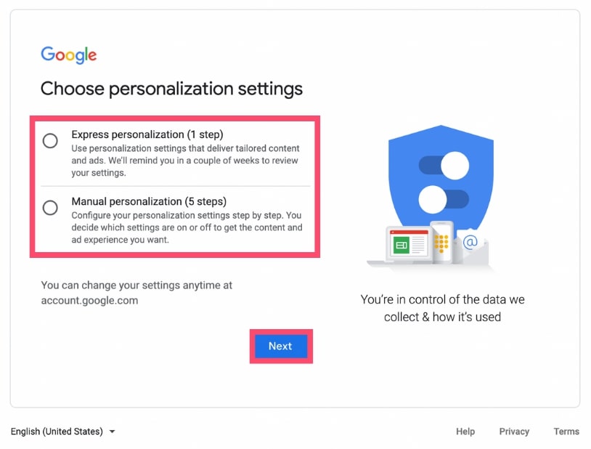591x449 pixels.
Task: Select the Express personalization (1 step) option
Action: [49, 141]
